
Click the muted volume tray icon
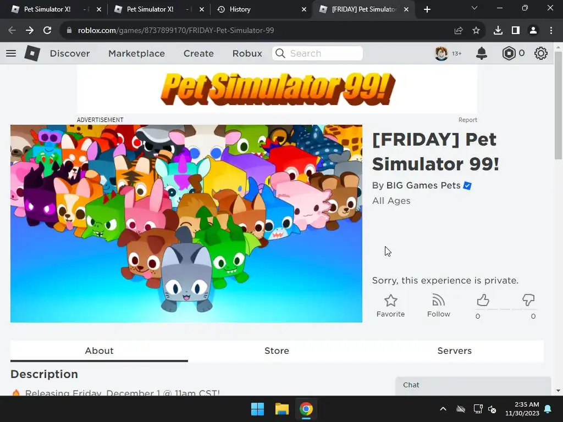[x=492, y=409]
